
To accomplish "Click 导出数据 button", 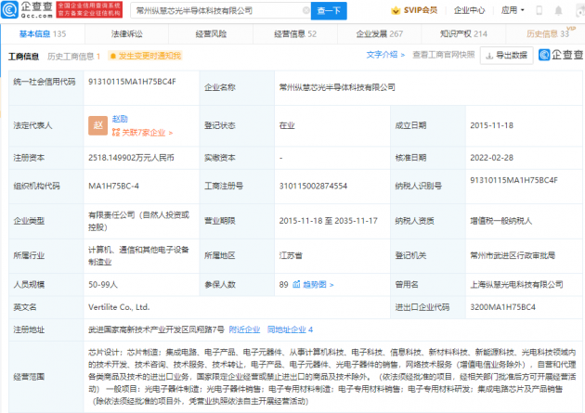I will pos(506,56).
